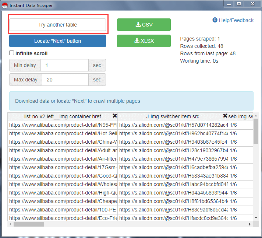Click image URL cell H57d0714282ac4
The image size is (262, 238).
point(173,125)
